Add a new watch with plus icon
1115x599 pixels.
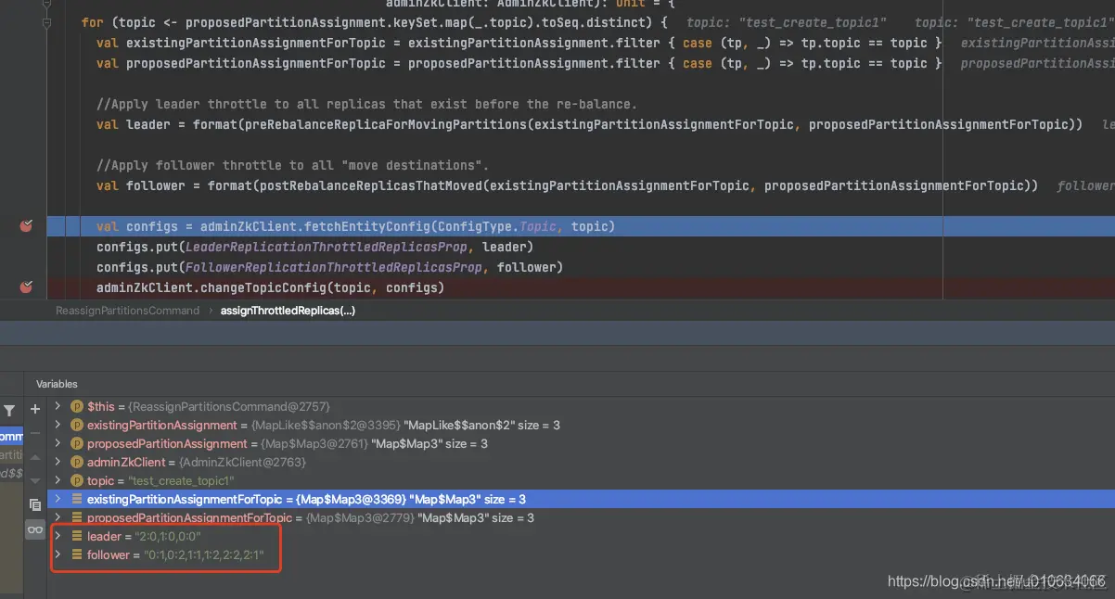click(35, 409)
